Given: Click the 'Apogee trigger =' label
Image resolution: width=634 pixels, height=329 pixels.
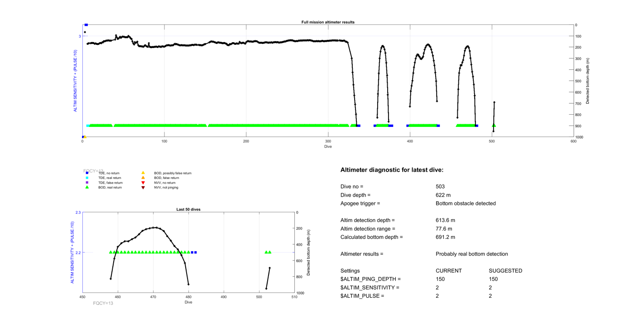Looking at the screenshot, I should point(360,203).
